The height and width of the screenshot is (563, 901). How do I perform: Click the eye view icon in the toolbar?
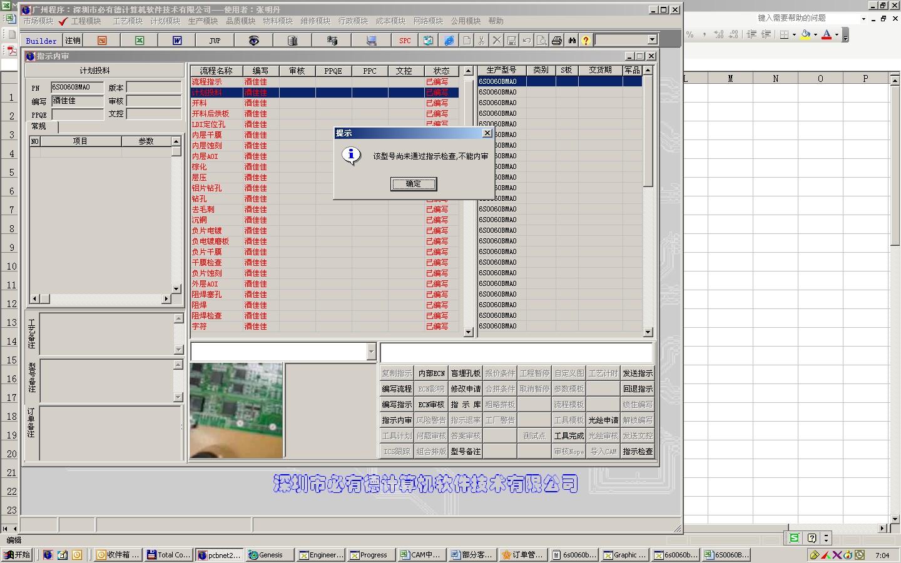click(x=253, y=41)
